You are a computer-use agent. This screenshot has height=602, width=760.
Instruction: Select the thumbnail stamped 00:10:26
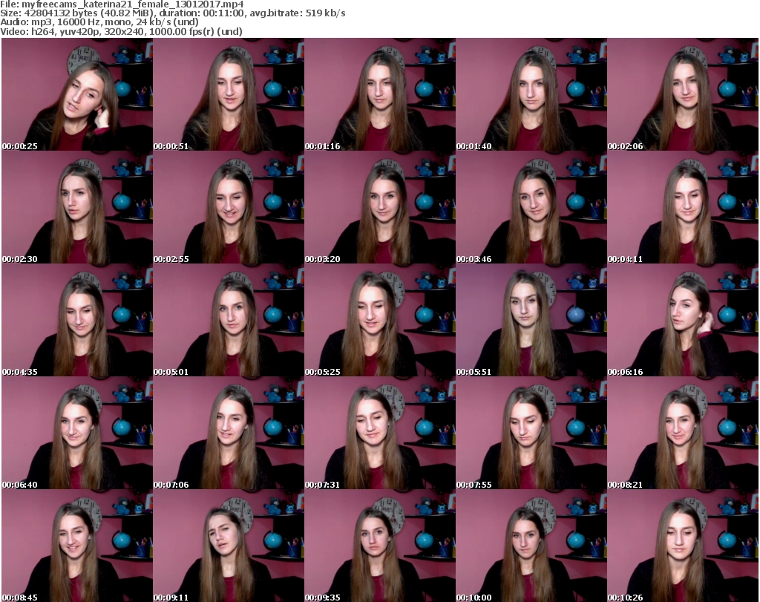683,546
